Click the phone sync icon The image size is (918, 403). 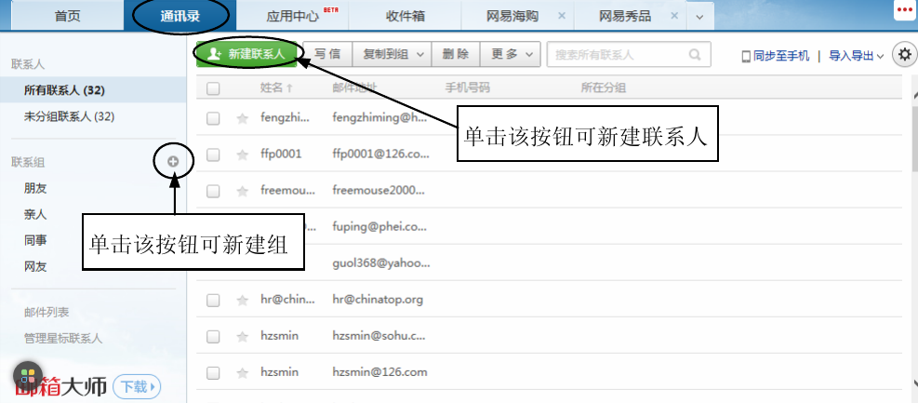click(x=746, y=56)
